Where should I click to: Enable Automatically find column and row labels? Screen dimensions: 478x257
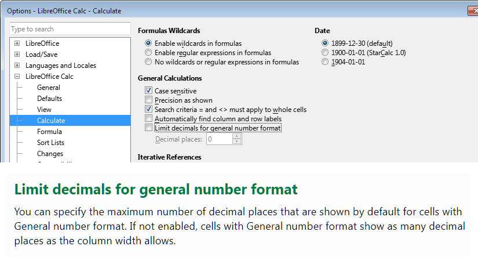point(148,118)
